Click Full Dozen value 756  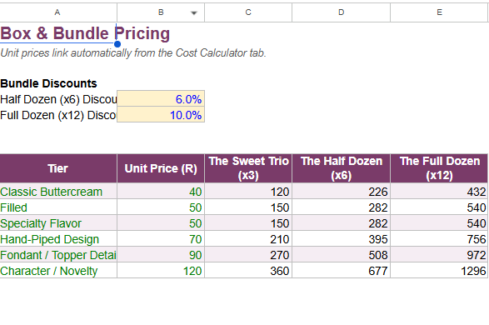coord(439,239)
